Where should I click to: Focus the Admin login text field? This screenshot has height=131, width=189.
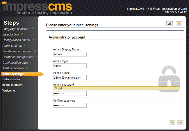click(x=70, y=66)
